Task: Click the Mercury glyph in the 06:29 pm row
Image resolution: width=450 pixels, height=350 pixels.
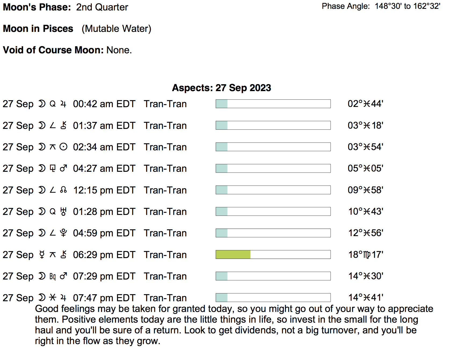Action: [x=42, y=255]
